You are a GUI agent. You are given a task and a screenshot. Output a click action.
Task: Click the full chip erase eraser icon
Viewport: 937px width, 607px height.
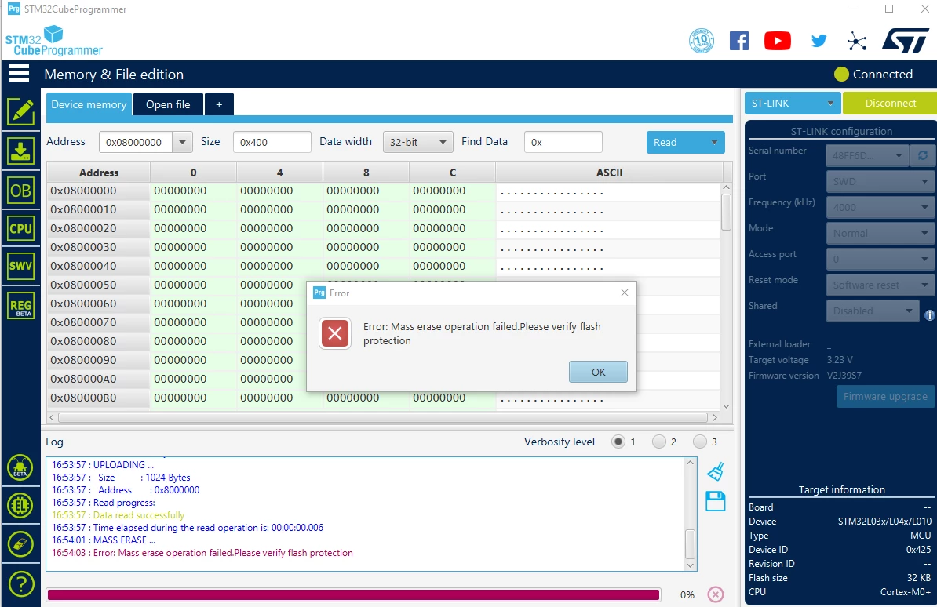coord(20,545)
